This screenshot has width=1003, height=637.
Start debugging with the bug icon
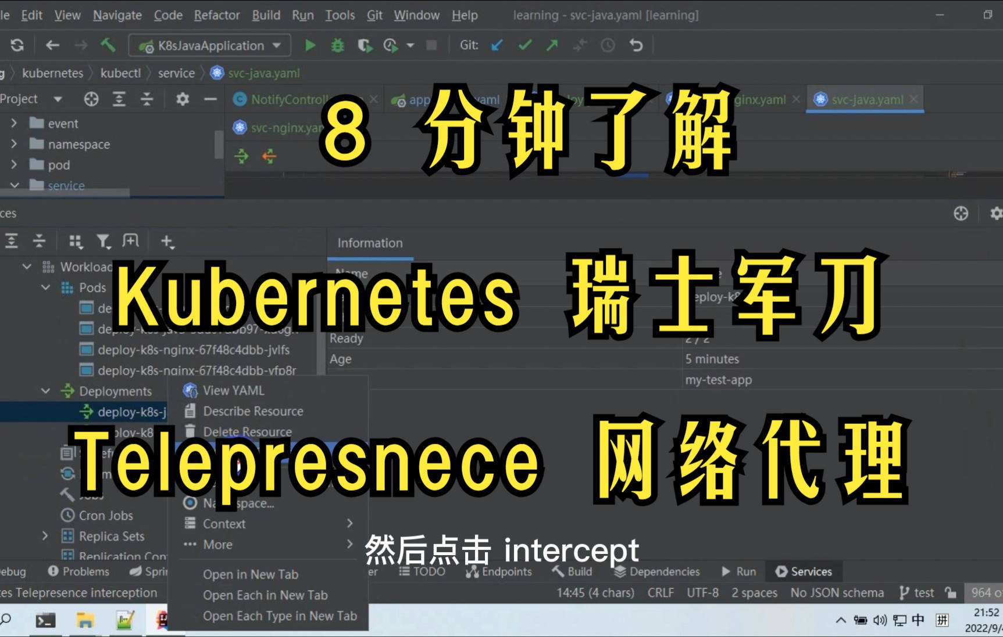coord(337,45)
